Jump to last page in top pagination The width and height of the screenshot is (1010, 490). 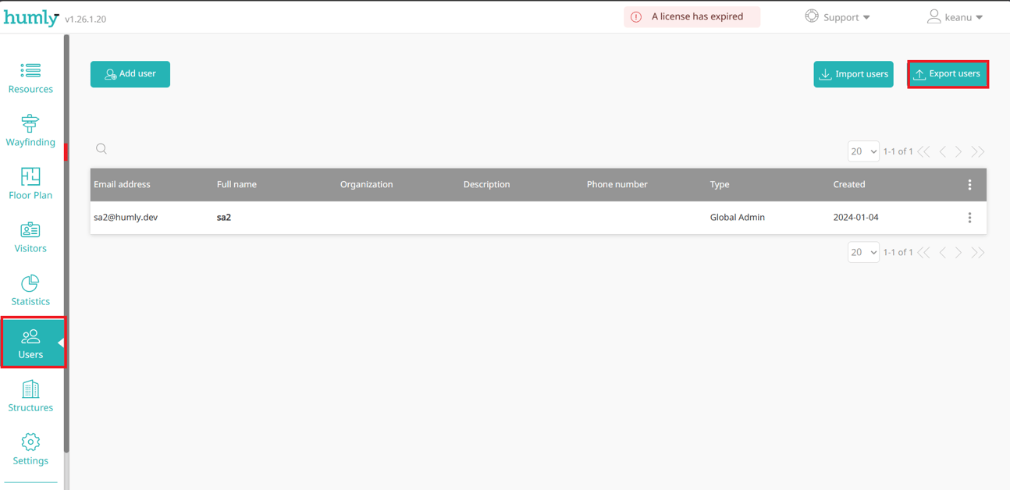point(978,151)
